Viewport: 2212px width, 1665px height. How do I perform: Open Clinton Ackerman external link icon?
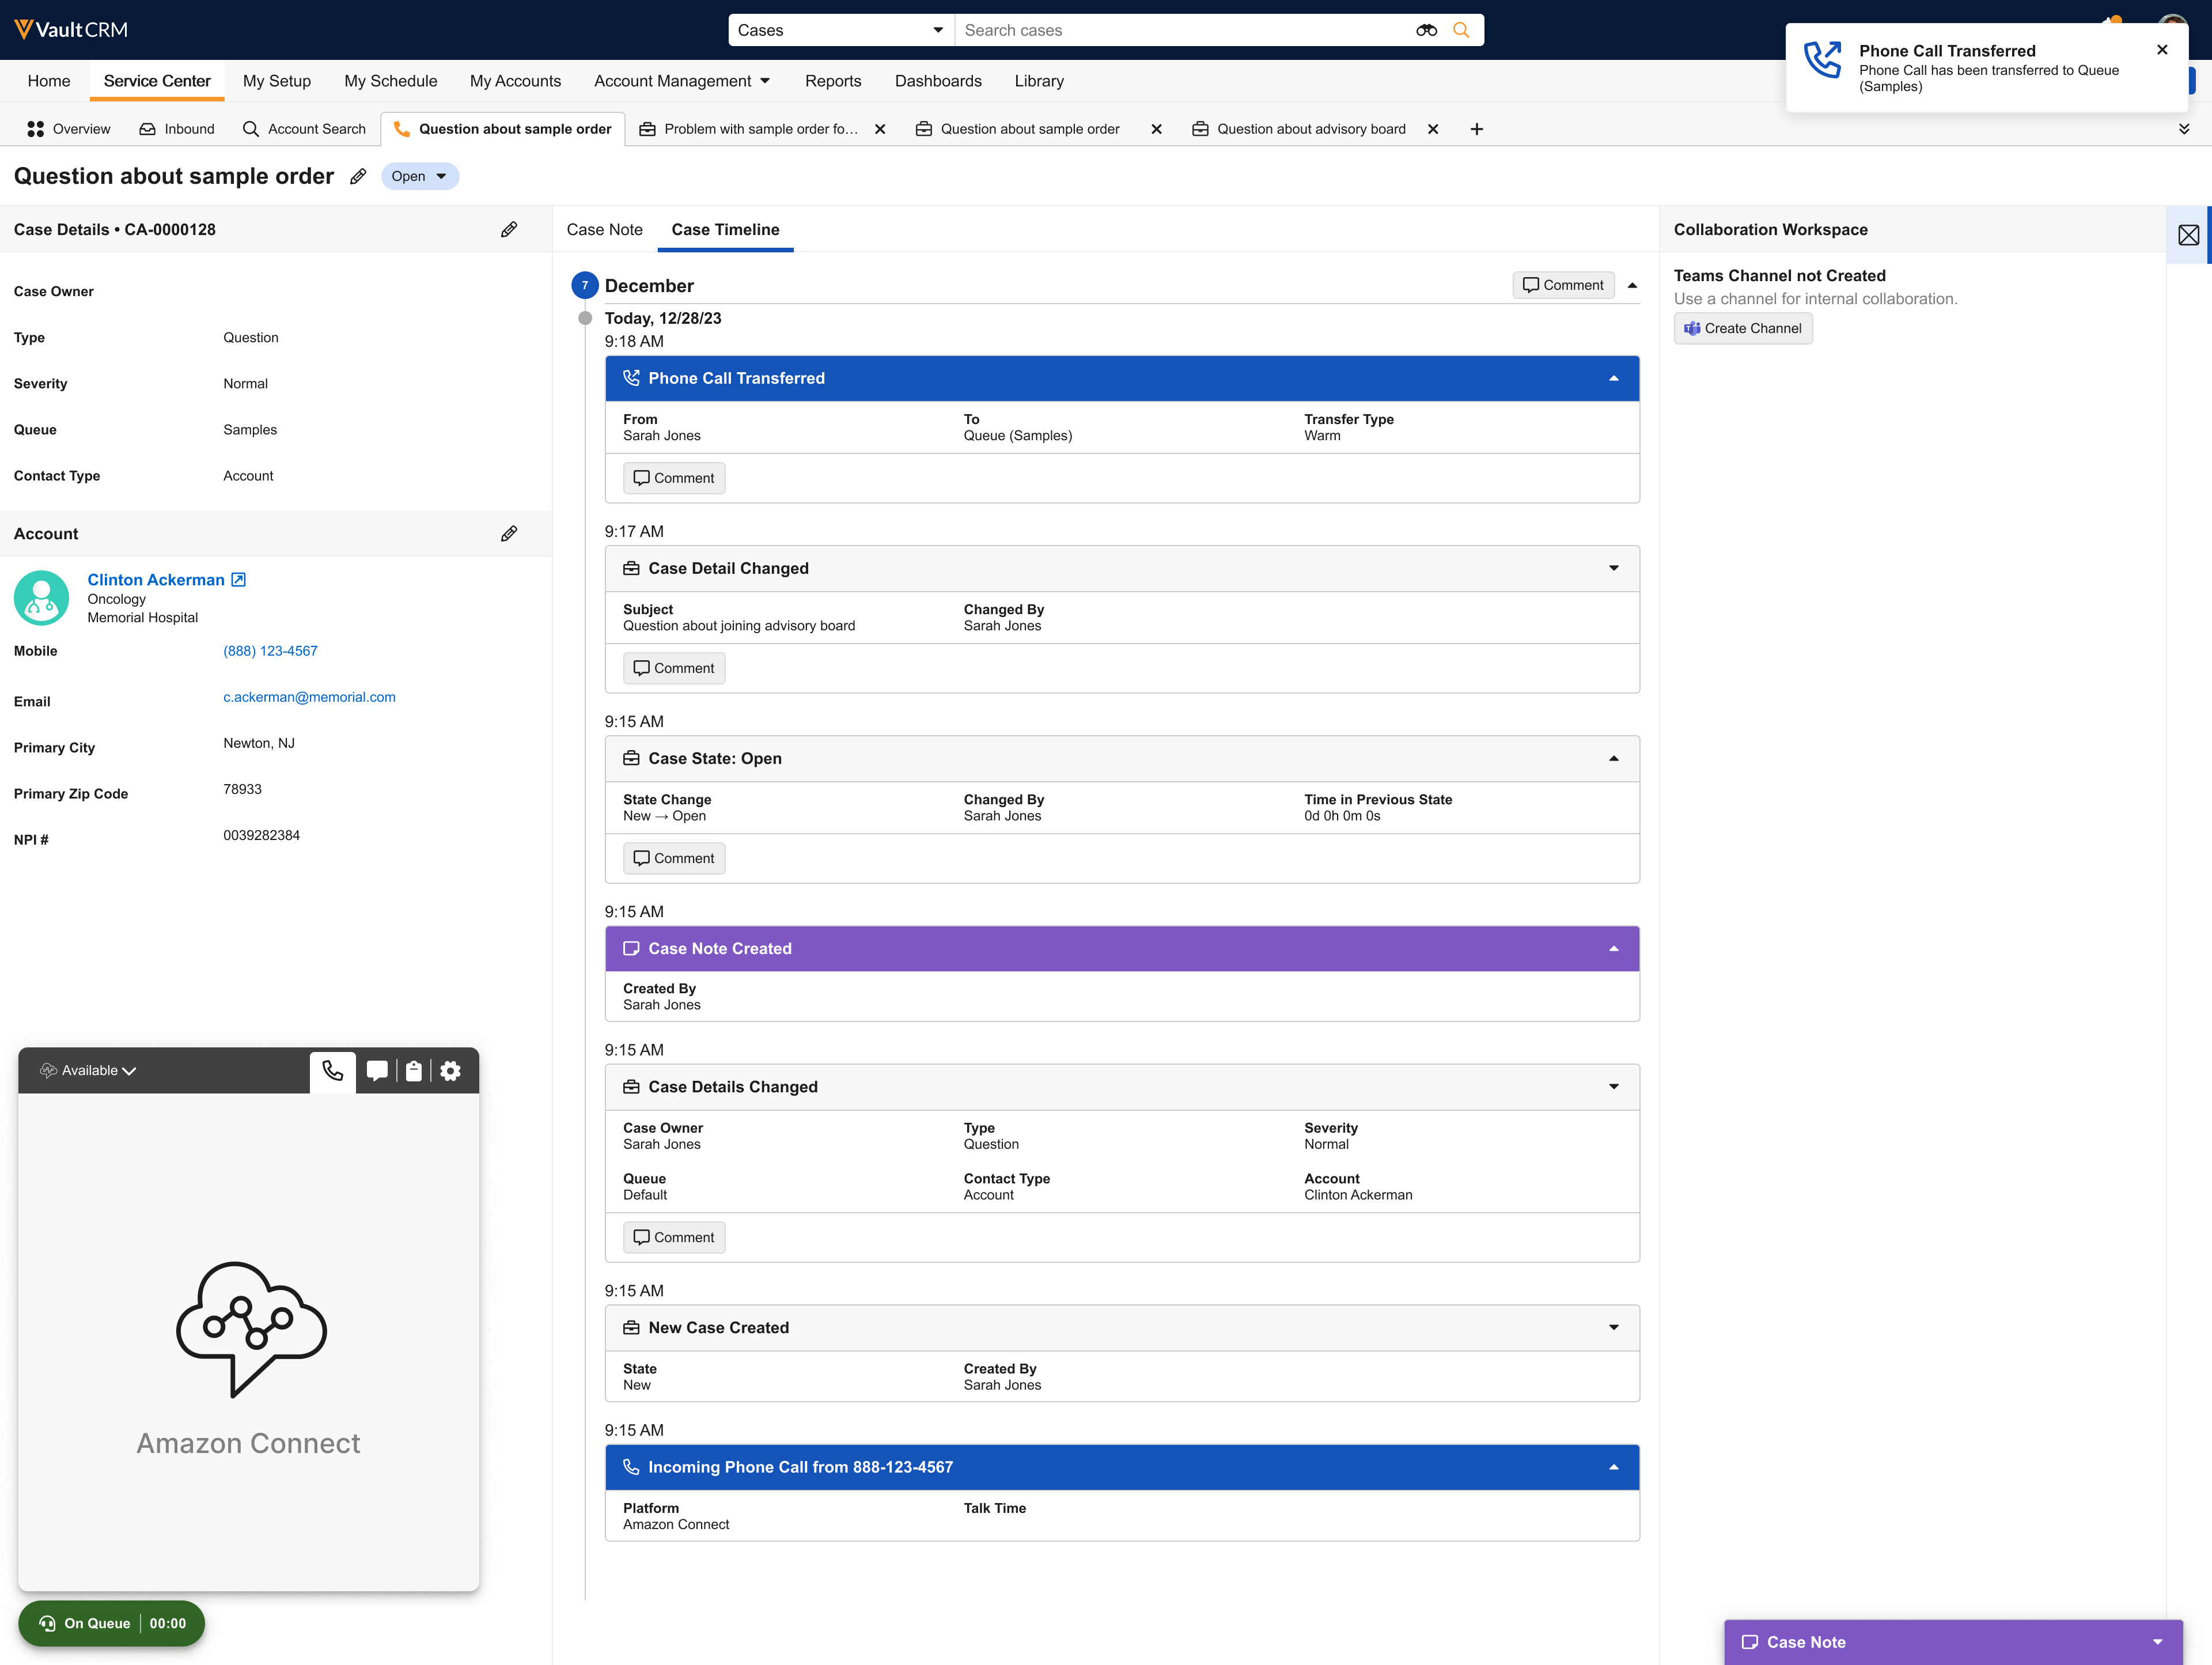pyautogui.click(x=238, y=580)
